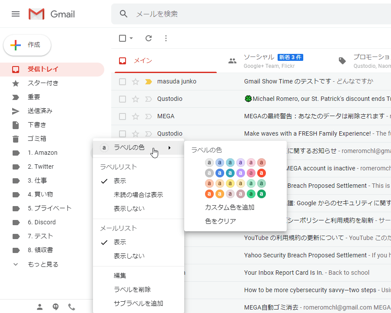This screenshot has height=313, width=391.
Task: Click the magnifier search icon
Action: [124, 14]
